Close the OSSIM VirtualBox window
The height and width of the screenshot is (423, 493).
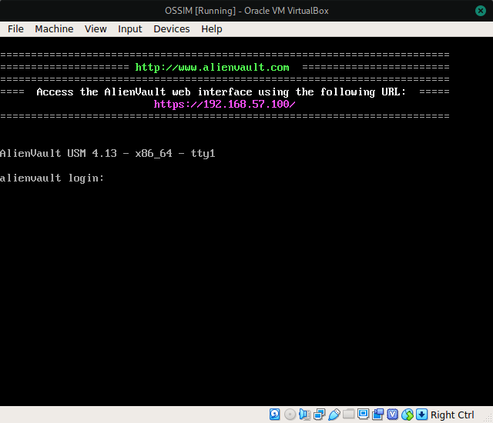coord(481,11)
